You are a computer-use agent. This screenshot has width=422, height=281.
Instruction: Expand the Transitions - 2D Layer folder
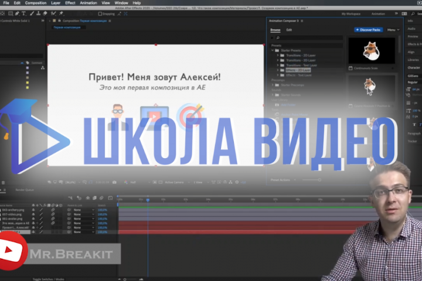coord(278,56)
